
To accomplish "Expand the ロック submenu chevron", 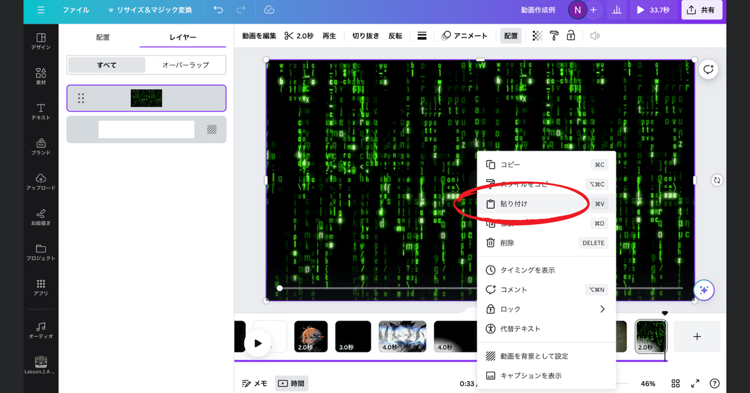I will tap(602, 309).
